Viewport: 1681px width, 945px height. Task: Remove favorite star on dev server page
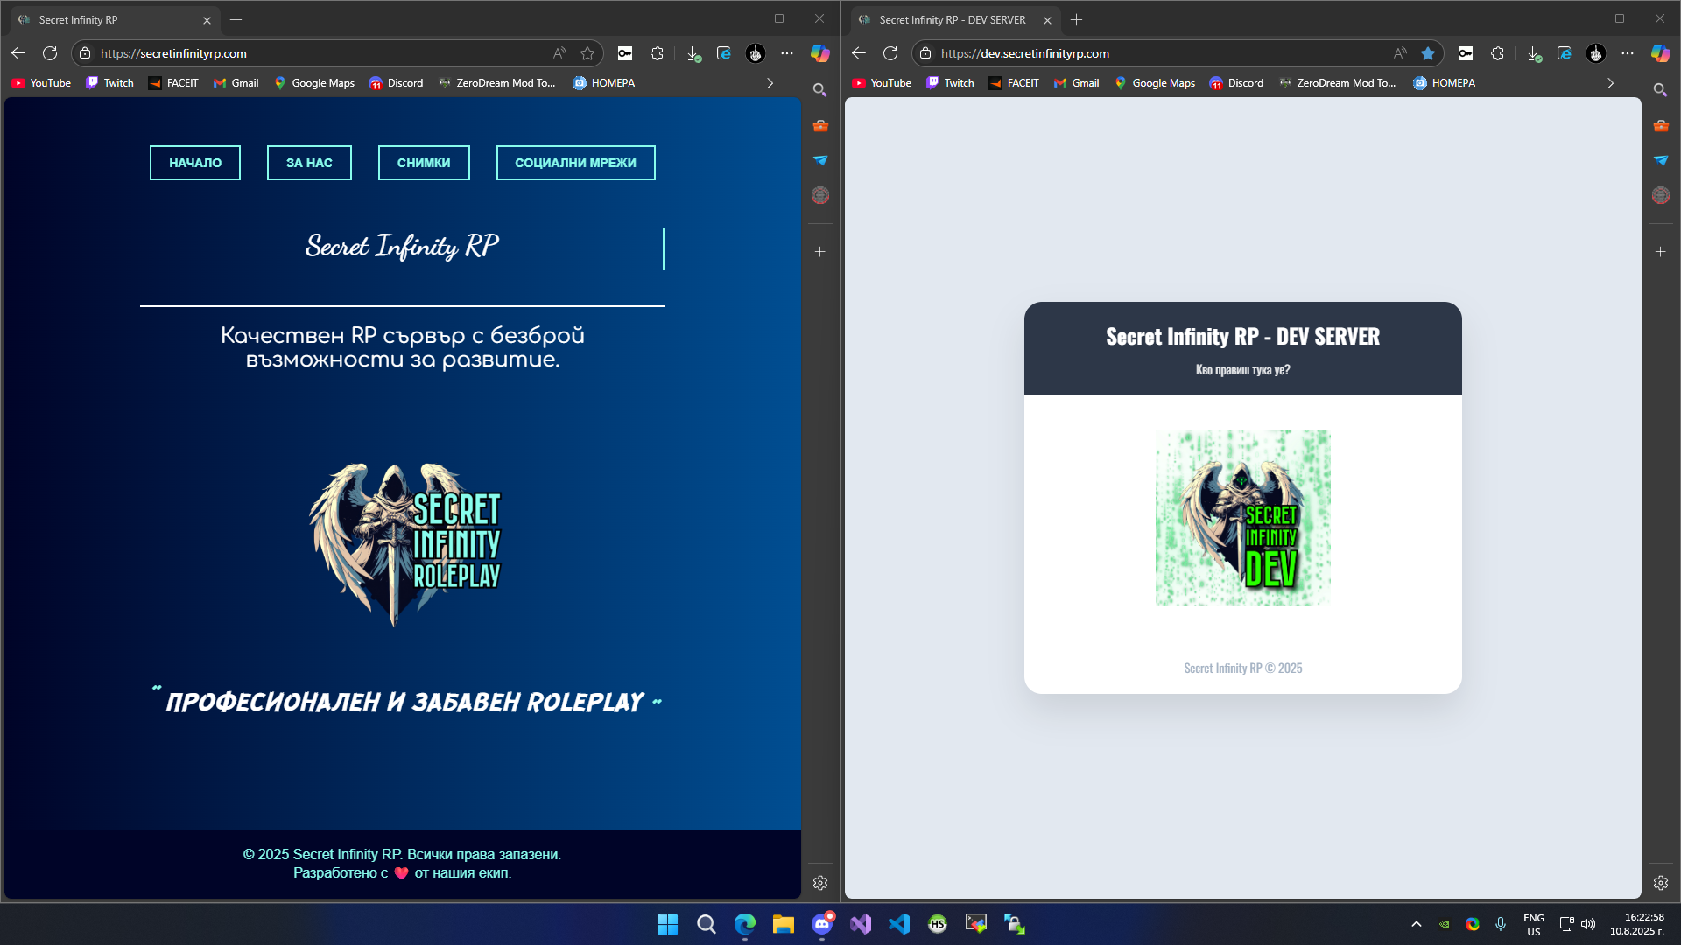[x=1428, y=53]
